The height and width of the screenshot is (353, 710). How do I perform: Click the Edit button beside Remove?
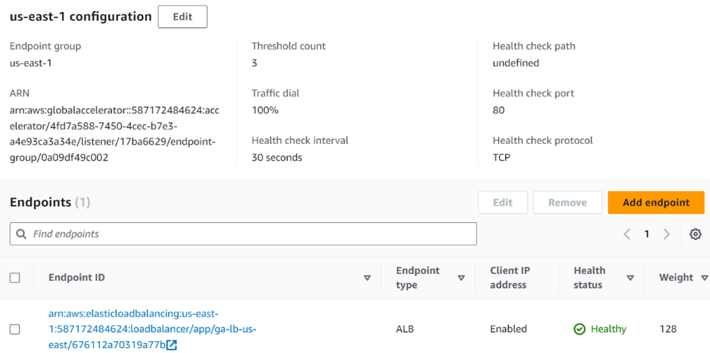503,203
